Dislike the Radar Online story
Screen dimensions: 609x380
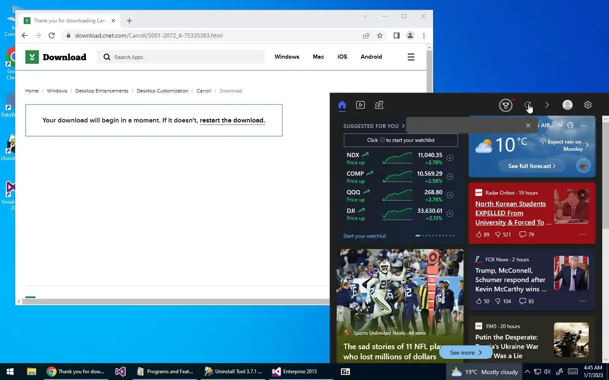click(x=503, y=234)
